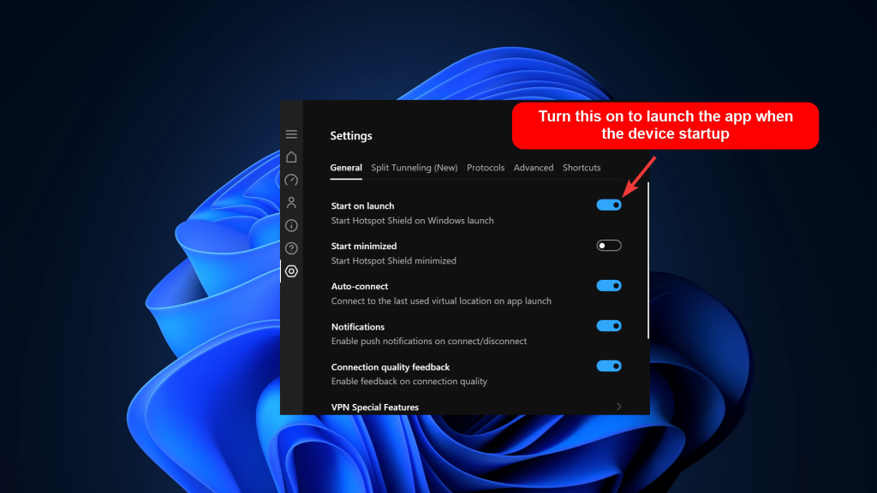This screenshot has width=877, height=493.
Task: Switch off the Notifications toggle
Action: tap(609, 326)
